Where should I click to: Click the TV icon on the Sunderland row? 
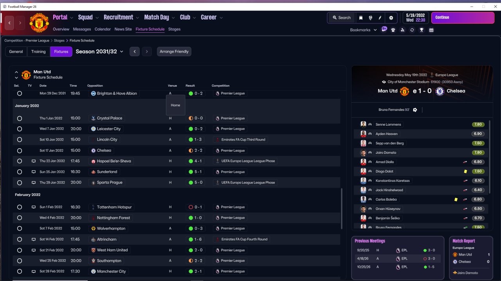34,172
